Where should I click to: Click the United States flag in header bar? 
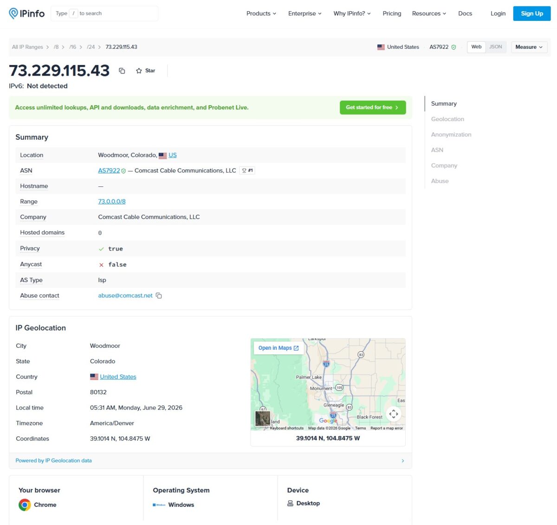[381, 47]
